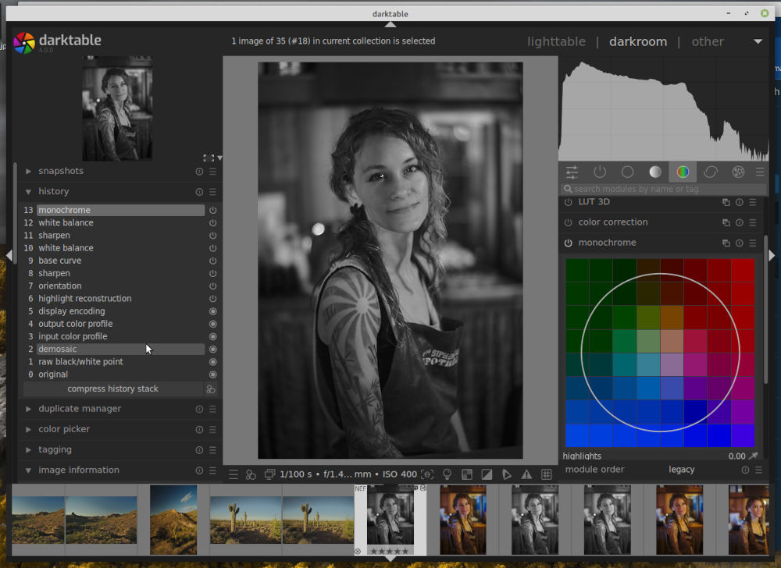This screenshot has width=781, height=568.
Task: Switch to the darkroom view
Action: (x=638, y=42)
